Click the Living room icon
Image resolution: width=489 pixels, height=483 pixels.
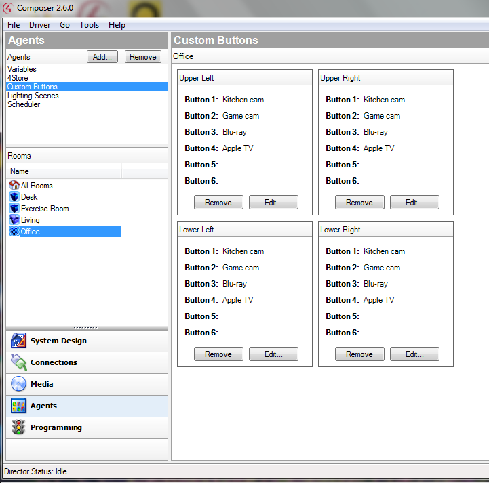14,220
